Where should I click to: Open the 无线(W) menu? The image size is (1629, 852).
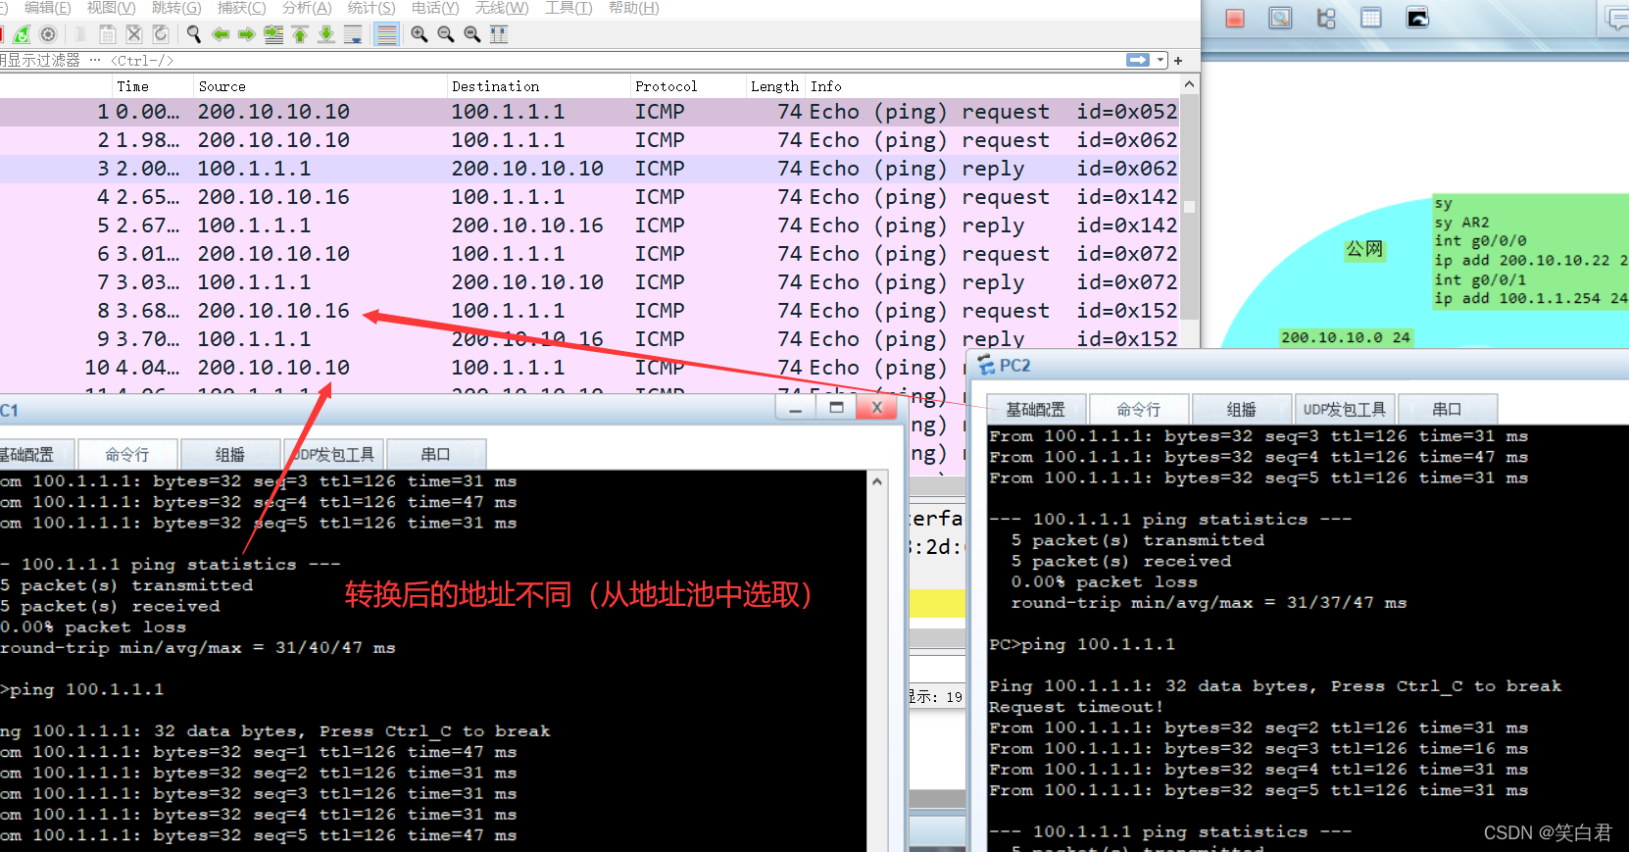pos(502,8)
